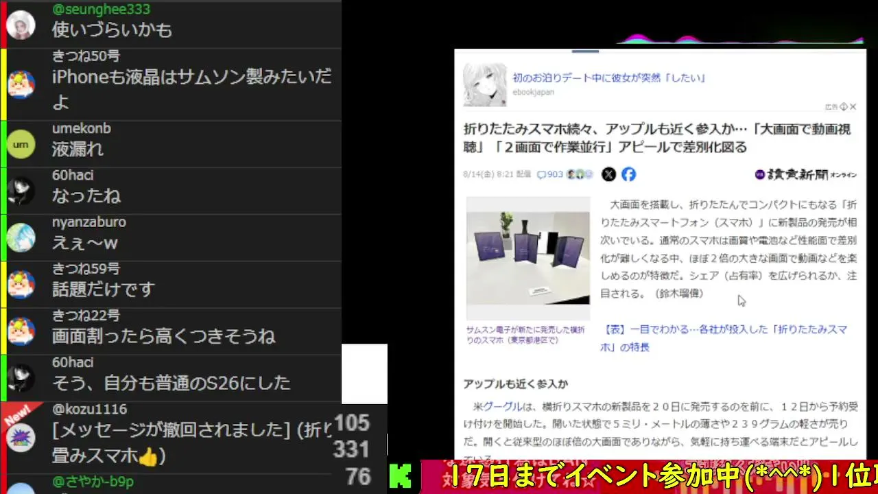878x494 pixels.
Task: Click きつね50号's avatar in chat
Action: click(x=21, y=84)
